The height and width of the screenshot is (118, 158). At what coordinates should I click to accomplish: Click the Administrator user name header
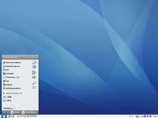(x=10, y=57)
